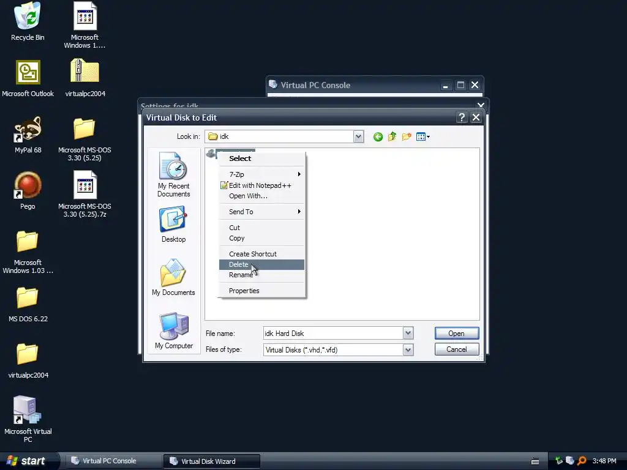Choose Create Shortcut menu entry
The image size is (627, 470).
[x=261, y=254]
